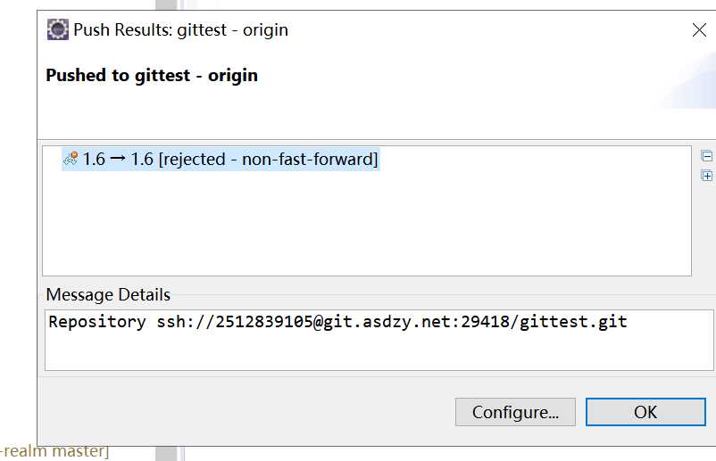The height and width of the screenshot is (461, 716).
Task: Confirm the dialog with OK
Action: pos(645,412)
